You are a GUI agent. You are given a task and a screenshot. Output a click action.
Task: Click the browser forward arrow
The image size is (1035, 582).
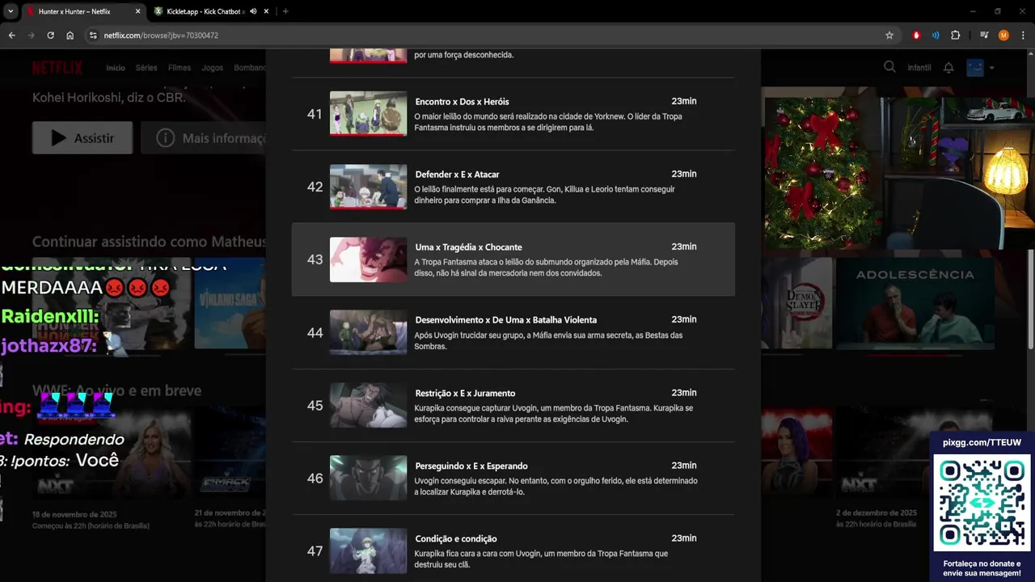click(31, 36)
